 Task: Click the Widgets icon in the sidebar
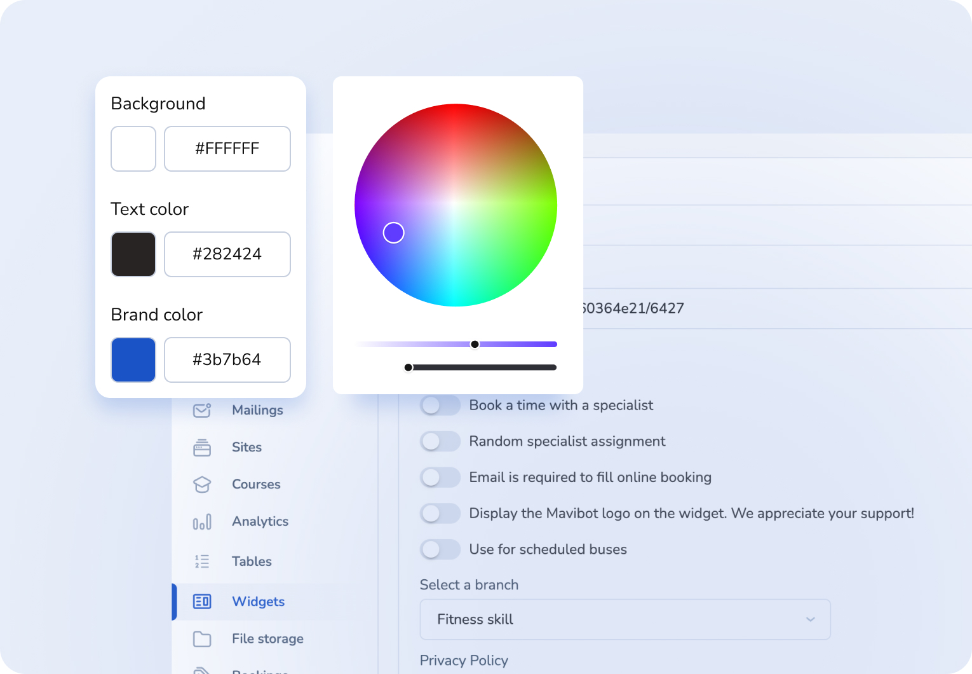[x=202, y=602]
